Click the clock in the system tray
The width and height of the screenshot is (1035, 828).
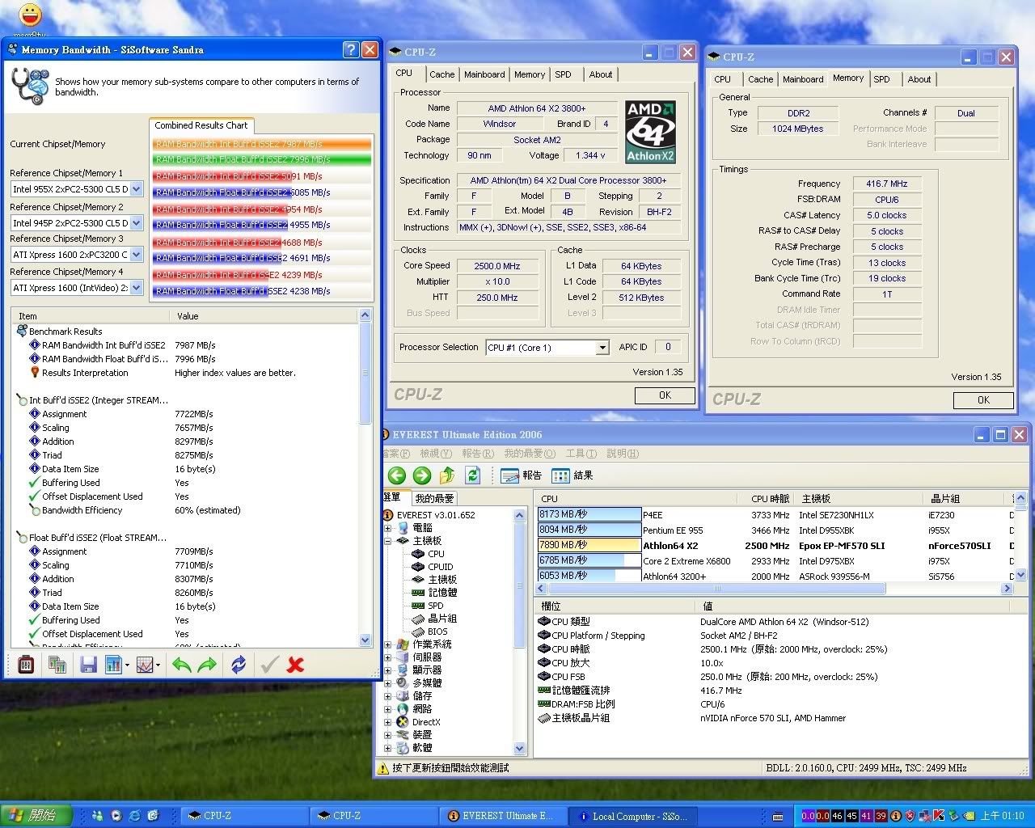pos(1003,816)
